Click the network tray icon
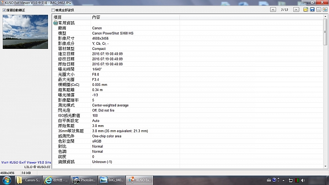The height and width of the screenshot is (185, 329). [x=291, y=180]
